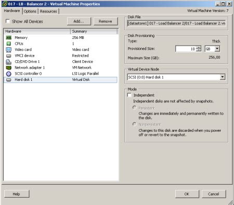Open the Virtual Device Node dropdown arrow

223,77
